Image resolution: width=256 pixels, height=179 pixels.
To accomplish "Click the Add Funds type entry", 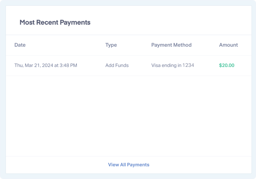I will pyautogui.click(x=117, y=66).
